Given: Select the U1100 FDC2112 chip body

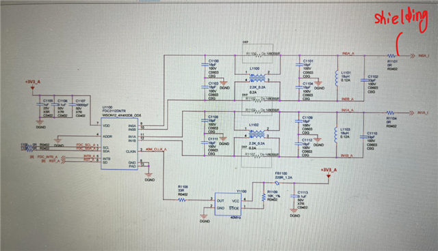Looking at the screenshot, I should coord(119,144).
